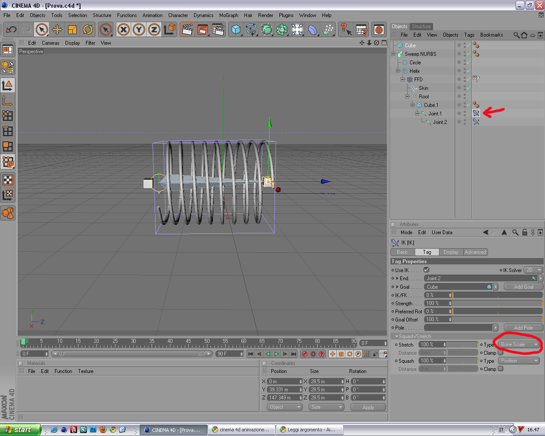This screenshot has height=436, width=545.
Task: Click the play forward button
Action: pyautogui.click(x=276, y=354)
